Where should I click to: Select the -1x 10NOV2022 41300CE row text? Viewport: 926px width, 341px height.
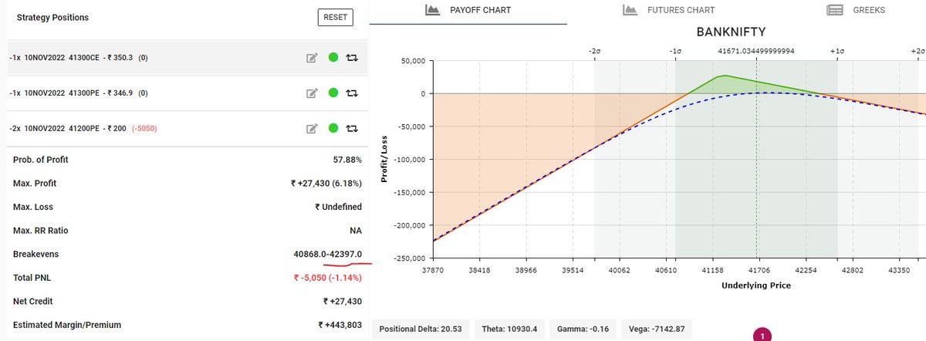point(78,57)
